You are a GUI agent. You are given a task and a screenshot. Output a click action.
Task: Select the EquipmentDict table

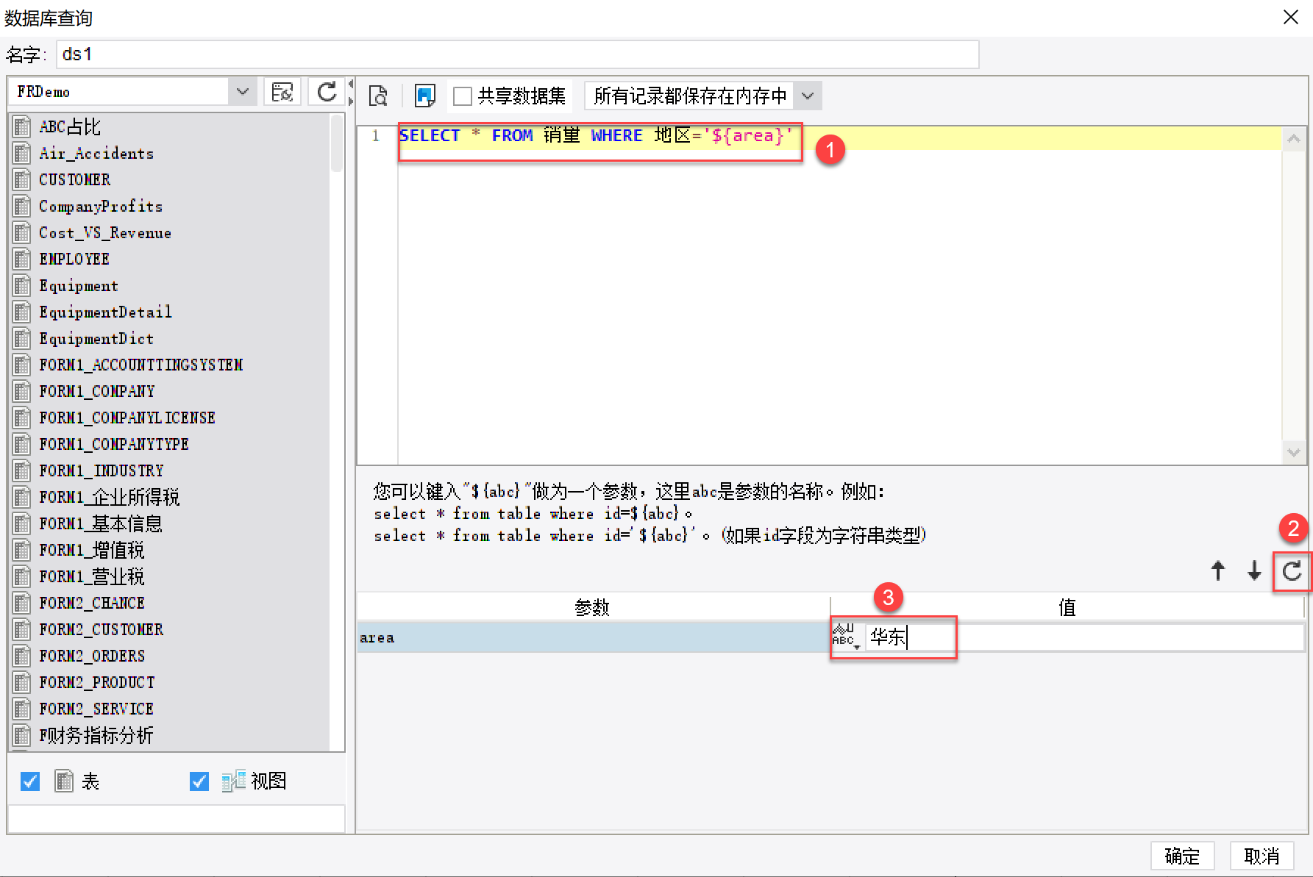(96, 338)
